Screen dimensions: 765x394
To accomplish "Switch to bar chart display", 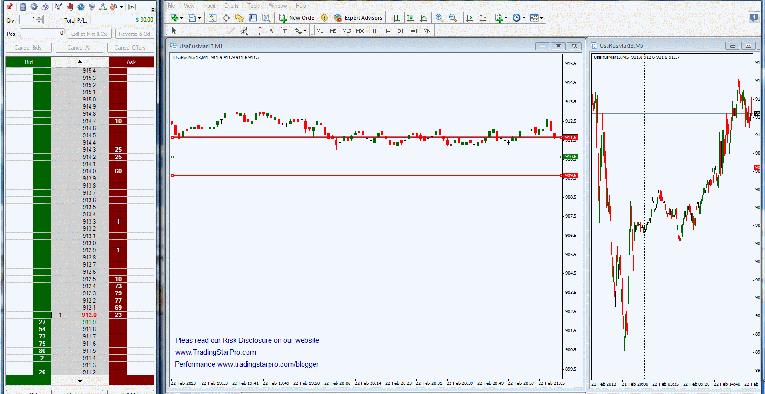I will 397,18.
